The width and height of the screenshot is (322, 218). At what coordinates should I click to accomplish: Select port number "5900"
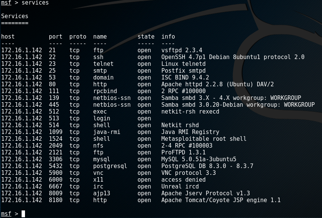pyautogui.click(x=55, y=173)
